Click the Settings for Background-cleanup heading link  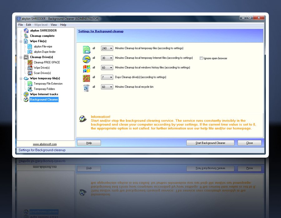pyautogui.click(x=101, y=31)
